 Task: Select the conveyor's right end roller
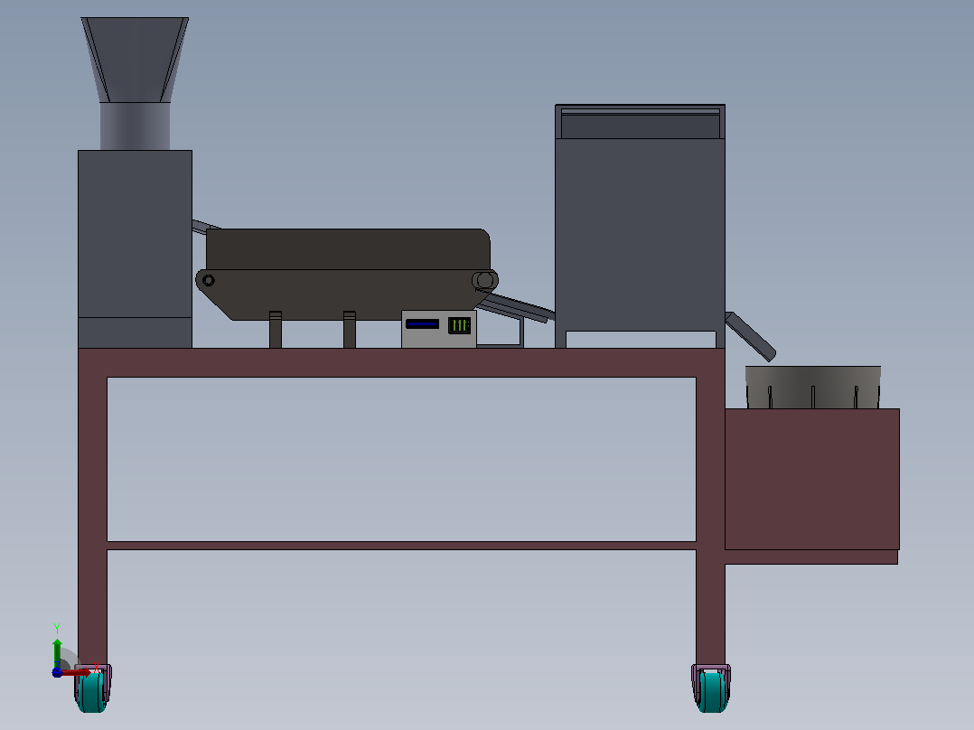[x=485, y=281]
